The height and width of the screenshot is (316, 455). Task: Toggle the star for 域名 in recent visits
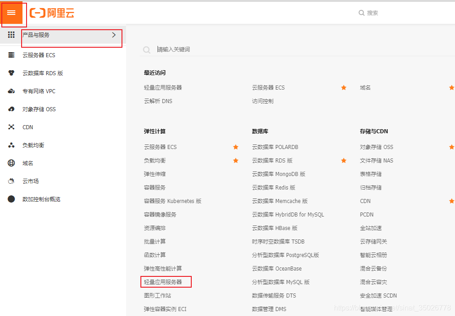pyautogui.click(x=452, y=88)
